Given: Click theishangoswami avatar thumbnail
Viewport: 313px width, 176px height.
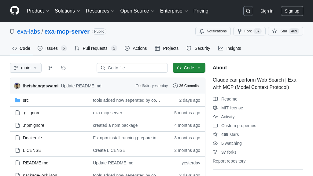Looking at the screenshot, I should [17, 86].
